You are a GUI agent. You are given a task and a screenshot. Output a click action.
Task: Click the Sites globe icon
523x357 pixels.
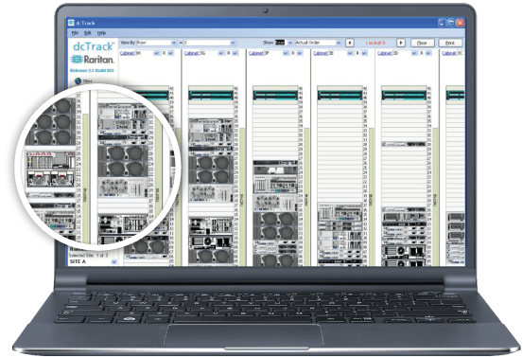[x=78, y=80]
